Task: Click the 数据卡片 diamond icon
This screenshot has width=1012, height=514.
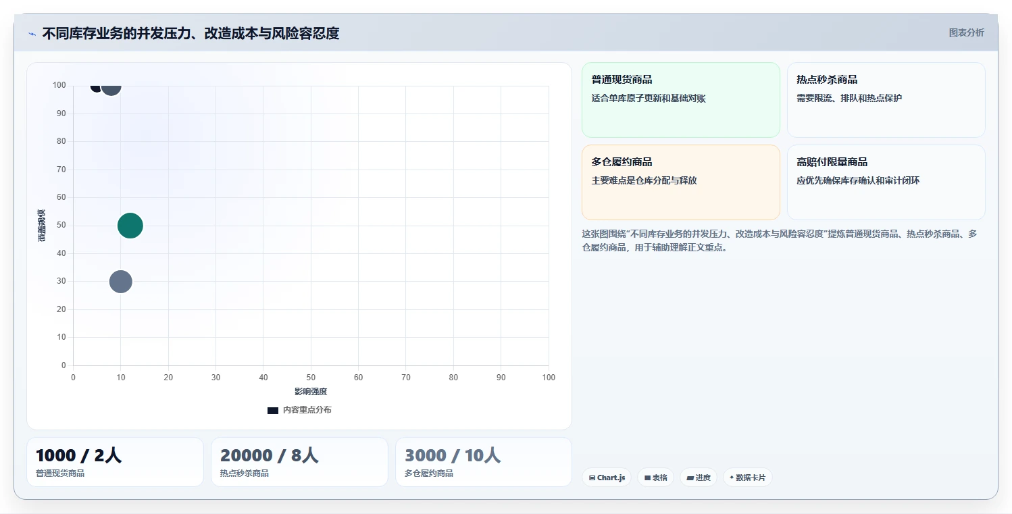Action: point(732,478)
